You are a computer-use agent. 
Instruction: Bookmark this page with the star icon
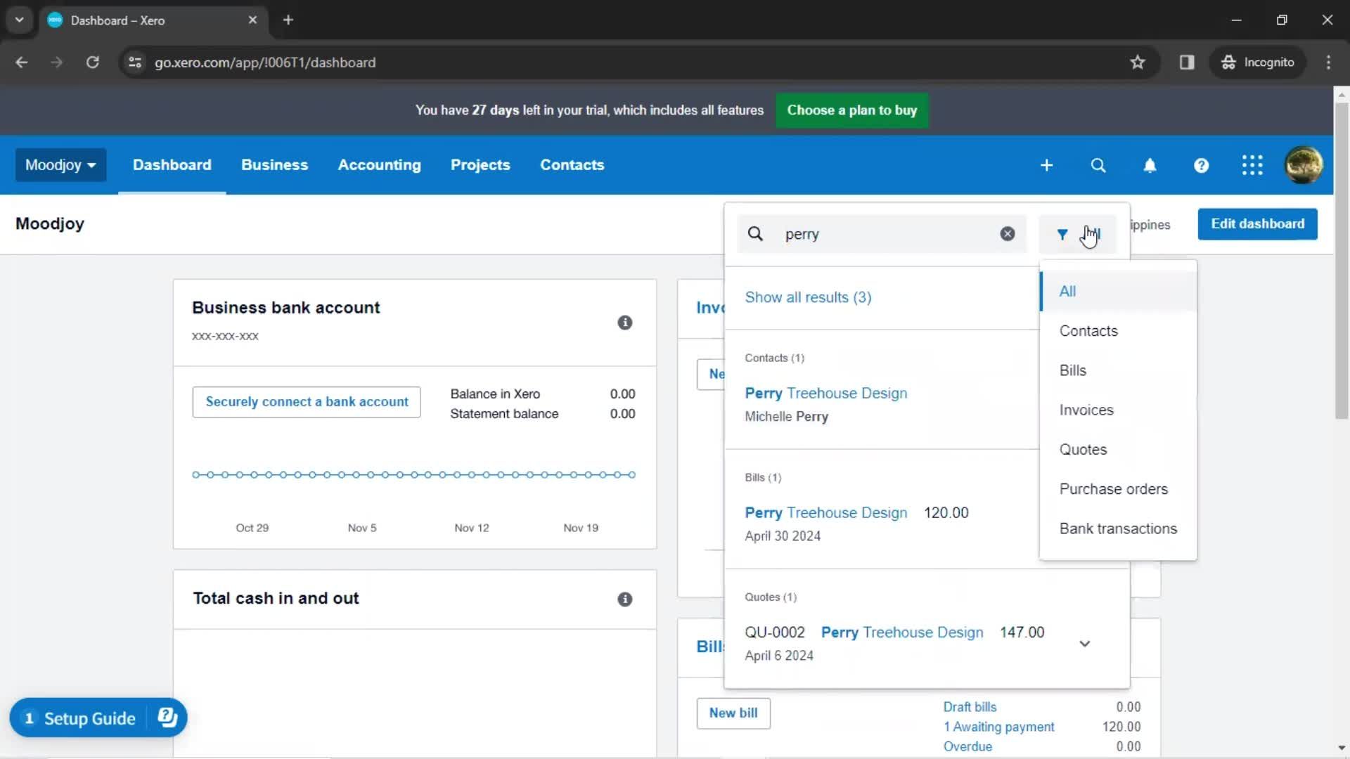click(x=1138, y=63)
